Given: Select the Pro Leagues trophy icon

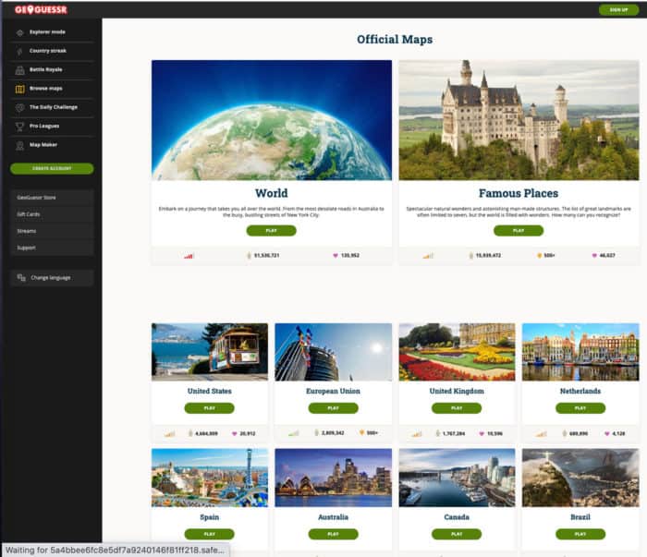Looking at the screenshot, I should pyautogui.click(x=19, y=127).
